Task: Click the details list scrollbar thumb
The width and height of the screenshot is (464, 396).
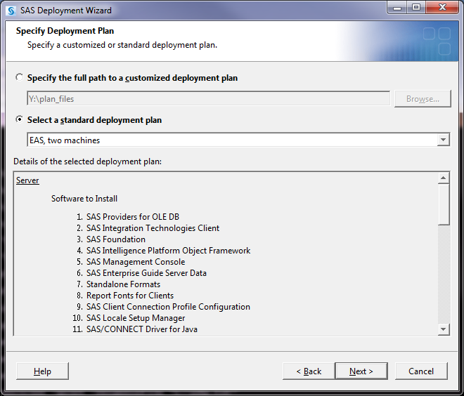Action: [x=444, y=204]
